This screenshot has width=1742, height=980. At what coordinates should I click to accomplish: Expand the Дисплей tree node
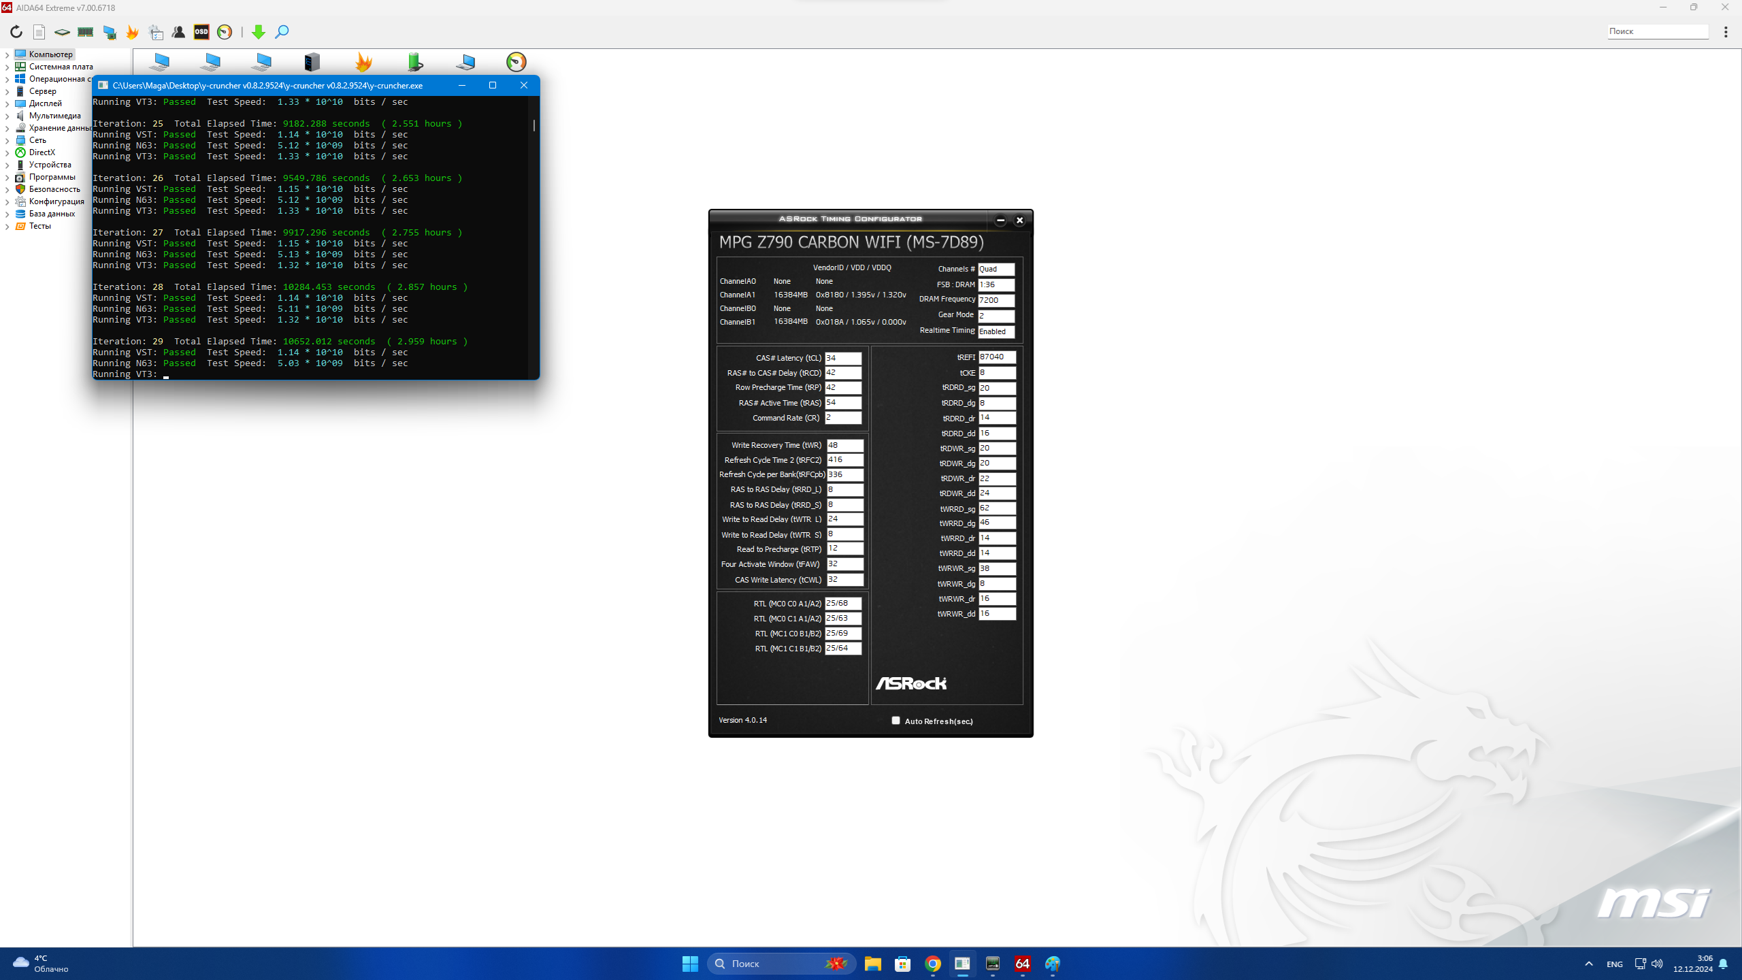point(7,103)
